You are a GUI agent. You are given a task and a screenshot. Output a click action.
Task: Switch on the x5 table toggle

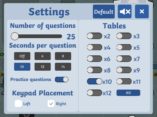(x=124, y=47)
